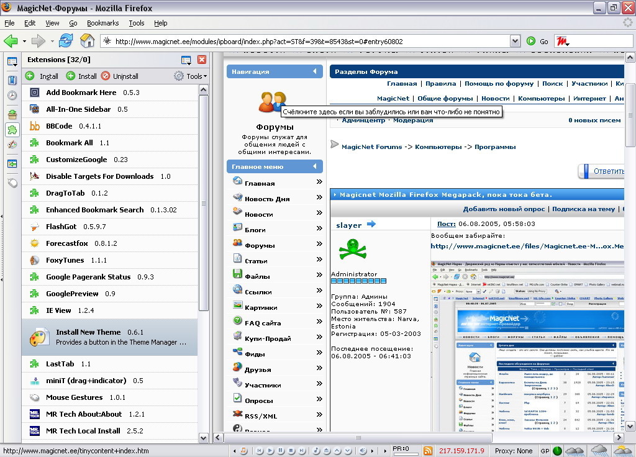Click the orange RSS feed status icon
Image resolution: width=636 pixels, height=457 pixels.
[427, 451]
